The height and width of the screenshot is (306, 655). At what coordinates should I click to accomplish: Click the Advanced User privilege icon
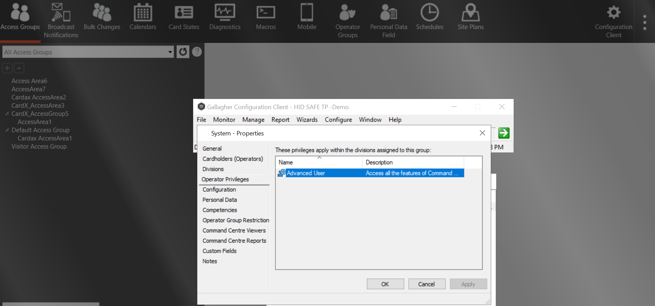282,173
